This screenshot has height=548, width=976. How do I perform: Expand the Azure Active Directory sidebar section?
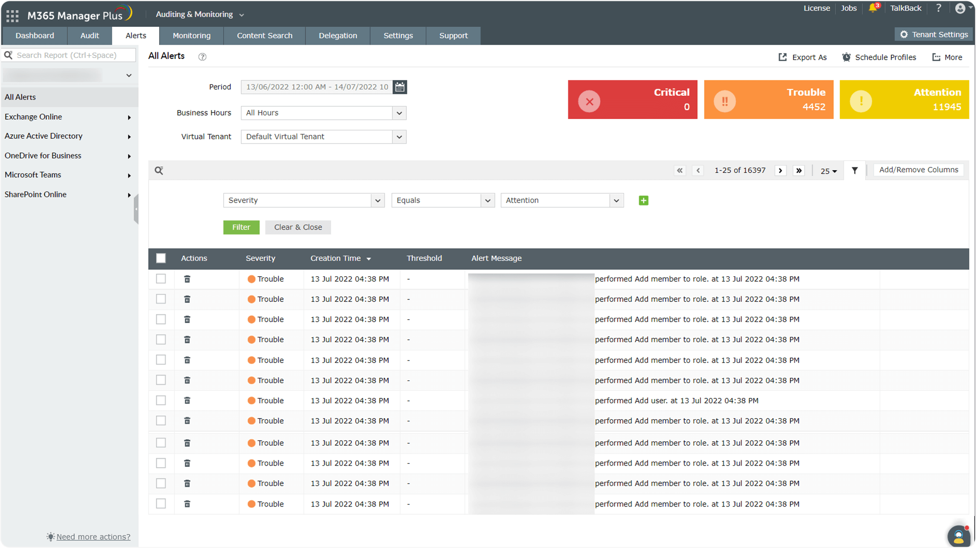129,136
